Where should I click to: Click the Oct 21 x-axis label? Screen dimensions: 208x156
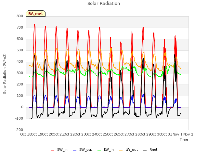[58, 134]
